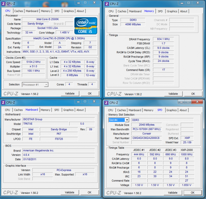Click the Max Bandwidth value PC3-10700H

(146, 129)
